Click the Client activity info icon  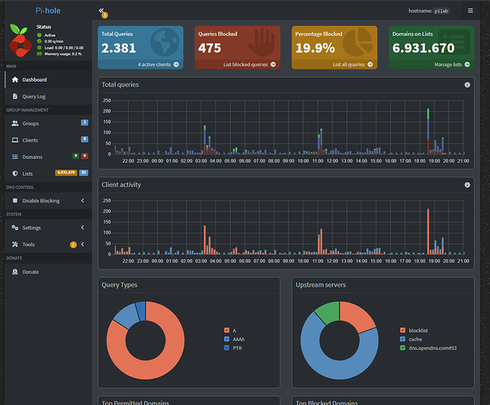coord(467,185)
